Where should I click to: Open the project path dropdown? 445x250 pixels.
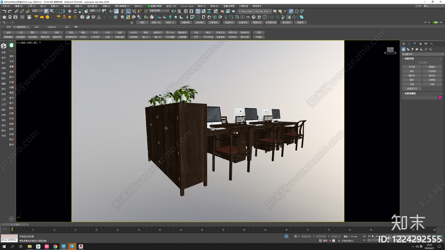(254, 11)
